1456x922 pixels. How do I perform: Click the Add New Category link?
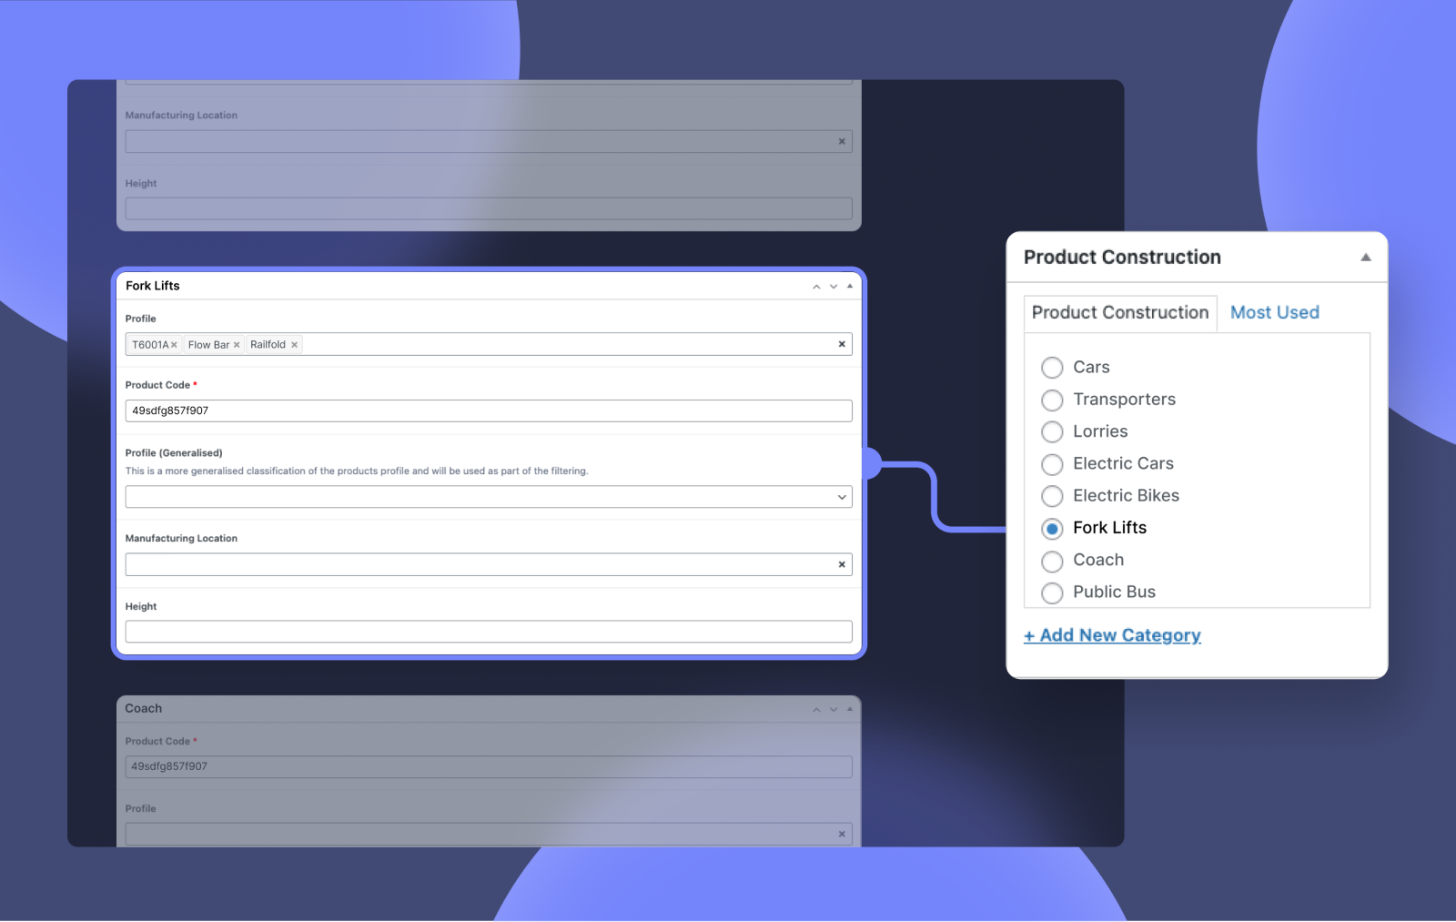click(1112, 635)
